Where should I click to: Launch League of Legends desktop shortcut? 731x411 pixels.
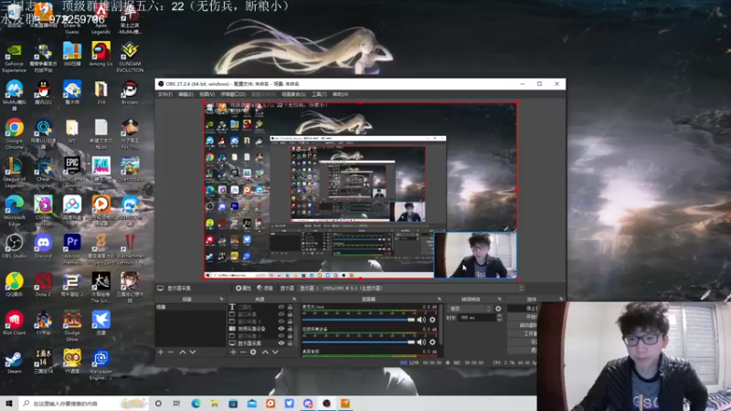coord(14,172)
